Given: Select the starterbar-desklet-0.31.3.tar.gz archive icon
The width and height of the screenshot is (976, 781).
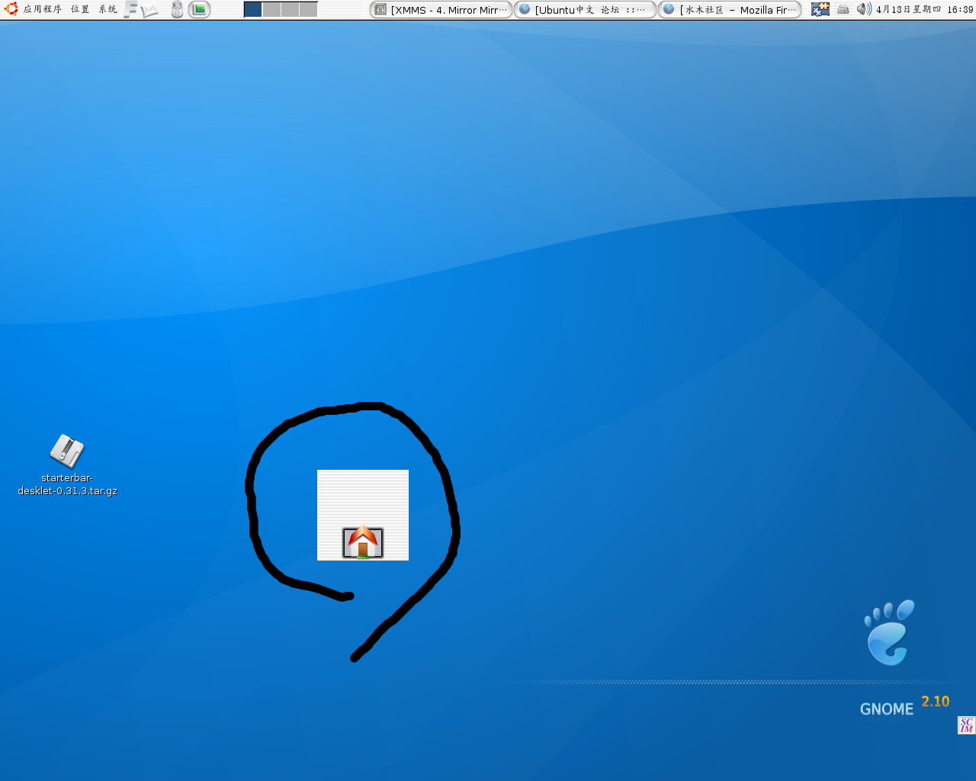Looking at the screenshot, I should coord(67,451).
